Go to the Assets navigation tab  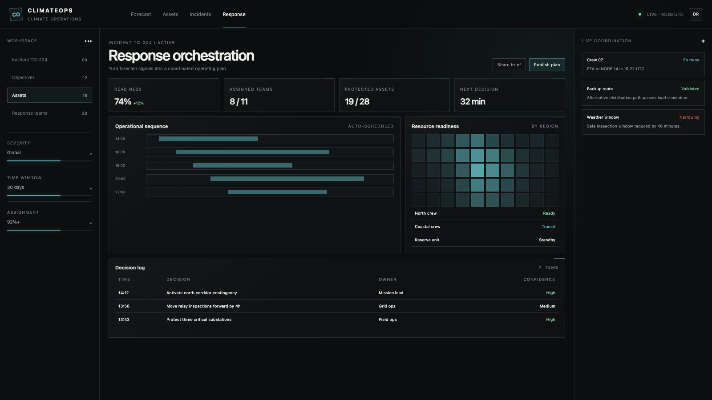click(170, 14)
